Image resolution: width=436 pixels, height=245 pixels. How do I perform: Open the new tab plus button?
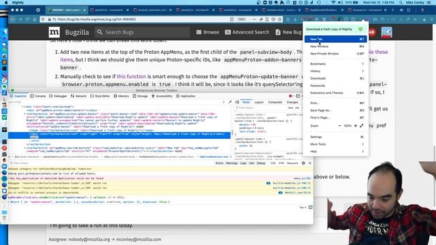[392, 10]
